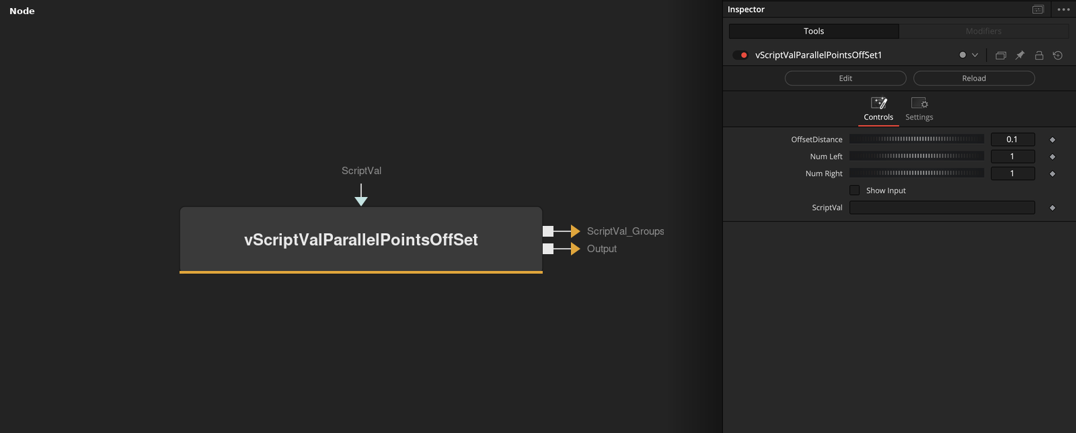The height and width of the screenshot is (433, 1076).
Task: Switch to the Modifiers tab
Action: coord(984,31)
